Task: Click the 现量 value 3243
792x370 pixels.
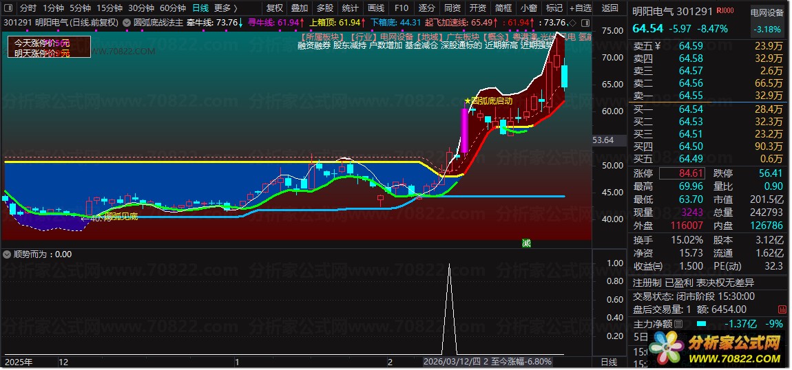Action: 691,213
